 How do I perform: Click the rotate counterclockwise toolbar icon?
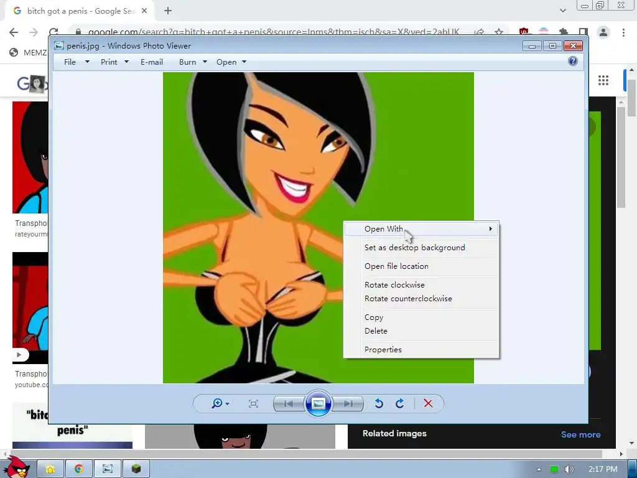point(379,403)
